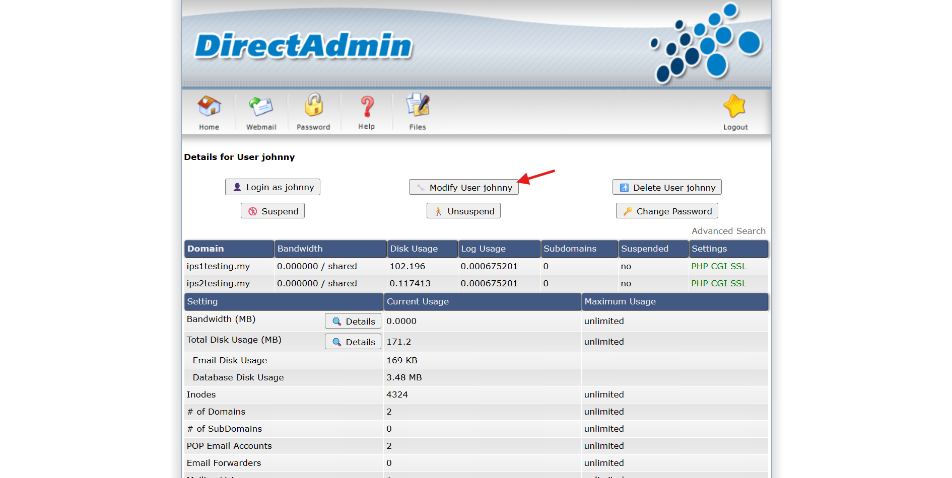952x478 pixels.
Task: Click the Password padlock icon
Action: [x=313, y=112]
